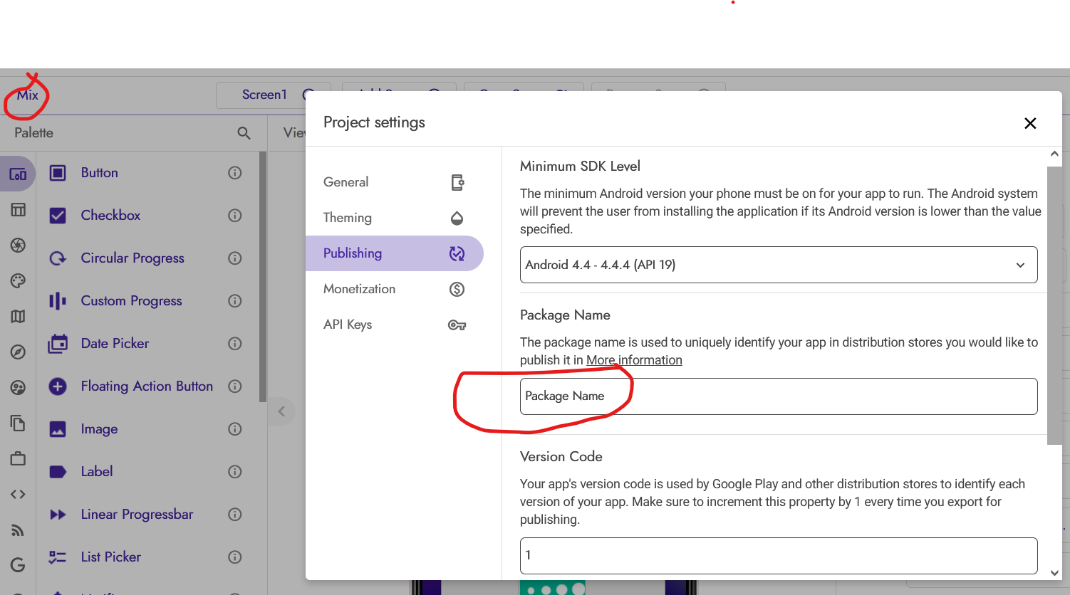The image size is (1070, 595).
Task: Switch to the Screen1 tab
Action: pos(264,95)
